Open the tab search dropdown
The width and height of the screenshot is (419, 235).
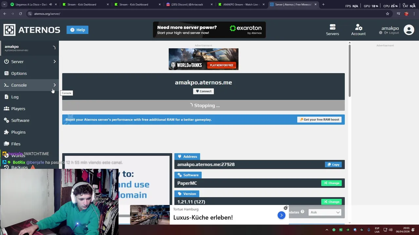(x=5, y=5)
